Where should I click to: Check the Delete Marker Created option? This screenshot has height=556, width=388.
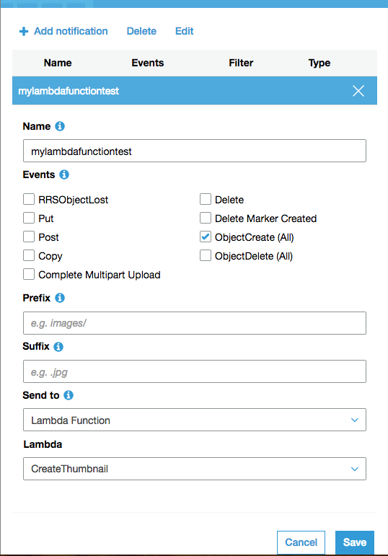(206, 218)
